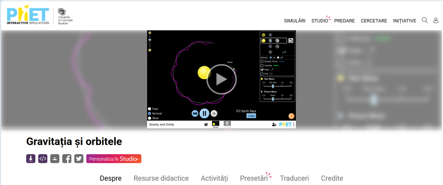Open the Traduceri tab
The image size is (443, 185).
(294, 178)
